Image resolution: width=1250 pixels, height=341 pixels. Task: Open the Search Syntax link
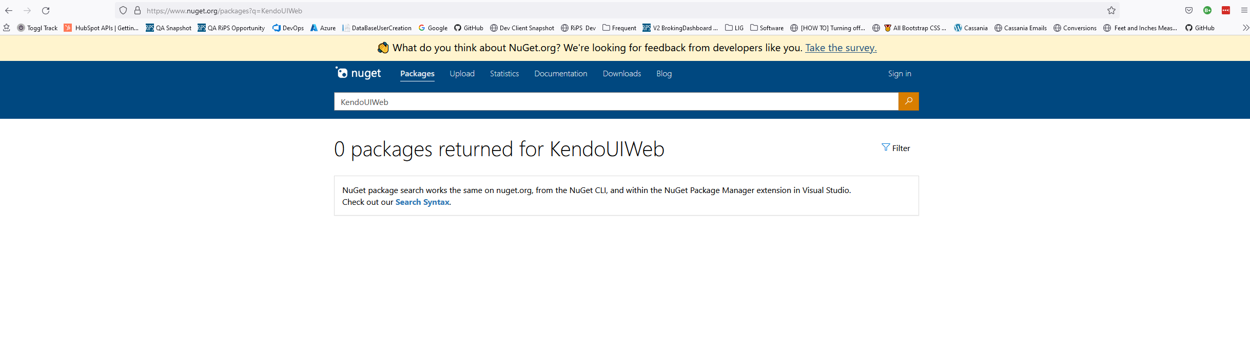tap(422, 202)
